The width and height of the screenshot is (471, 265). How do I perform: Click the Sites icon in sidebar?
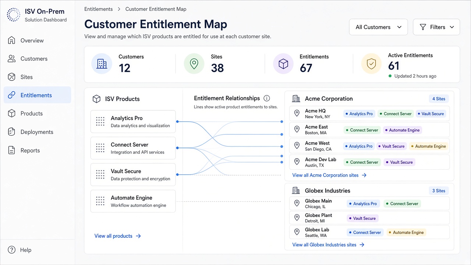coord(12,77)
